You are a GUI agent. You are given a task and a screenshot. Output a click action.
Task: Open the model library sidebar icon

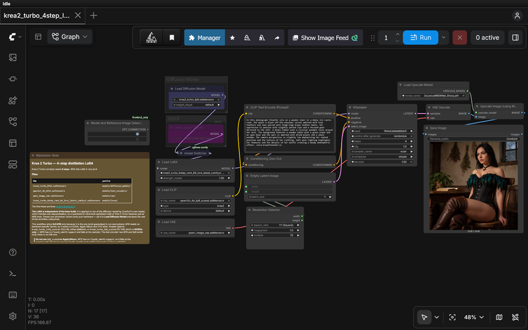13,100
